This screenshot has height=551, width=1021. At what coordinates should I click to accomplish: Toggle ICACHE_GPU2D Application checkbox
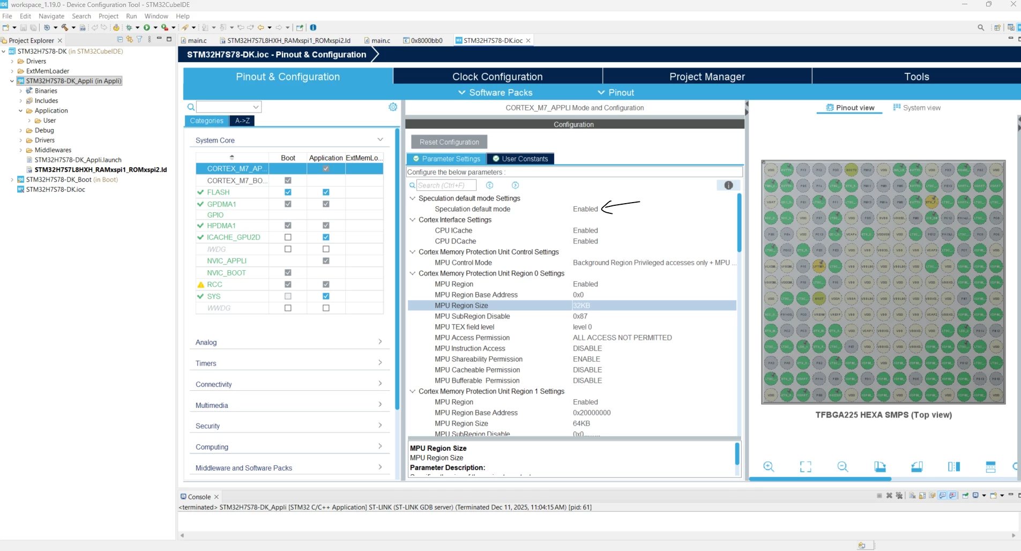click(x=326, y=237)
